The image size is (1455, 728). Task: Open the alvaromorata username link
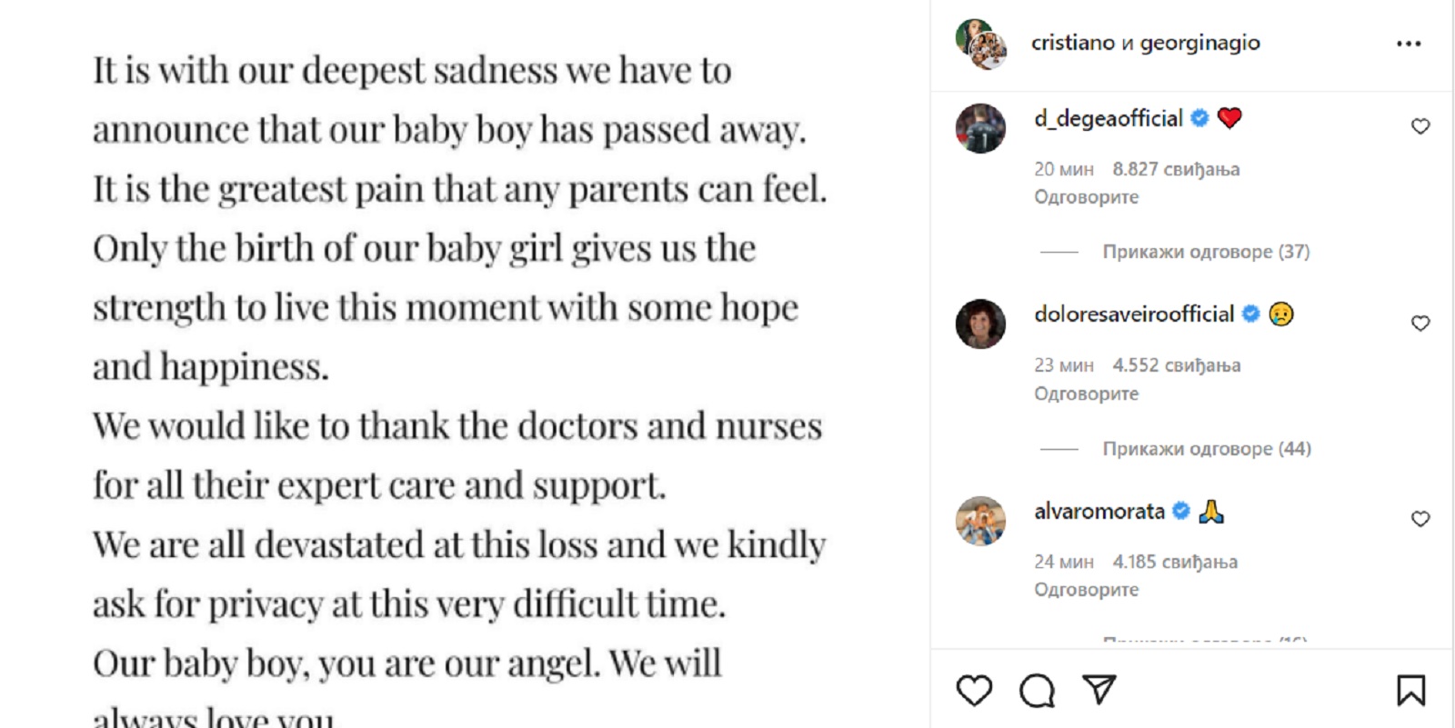(1099, 512)
